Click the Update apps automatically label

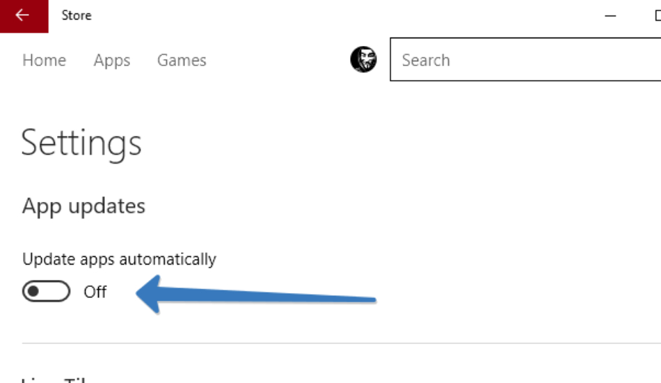pos(119,260)
